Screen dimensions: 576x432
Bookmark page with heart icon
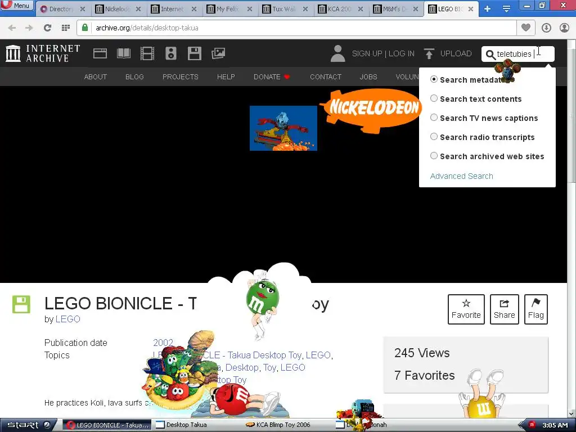point(526,28)
